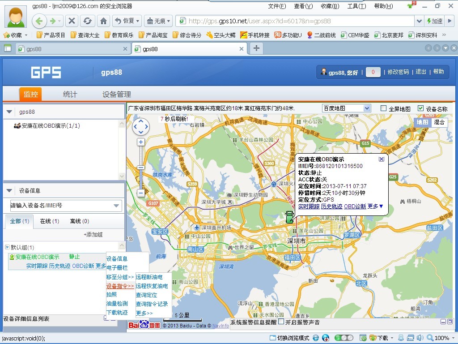
Task: Open the 多功能U bookmark
Action: pos(288,35)
